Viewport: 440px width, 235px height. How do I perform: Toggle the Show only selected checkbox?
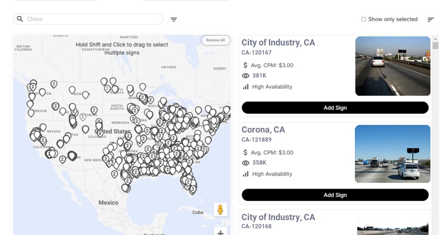click(x=363, y=20)
